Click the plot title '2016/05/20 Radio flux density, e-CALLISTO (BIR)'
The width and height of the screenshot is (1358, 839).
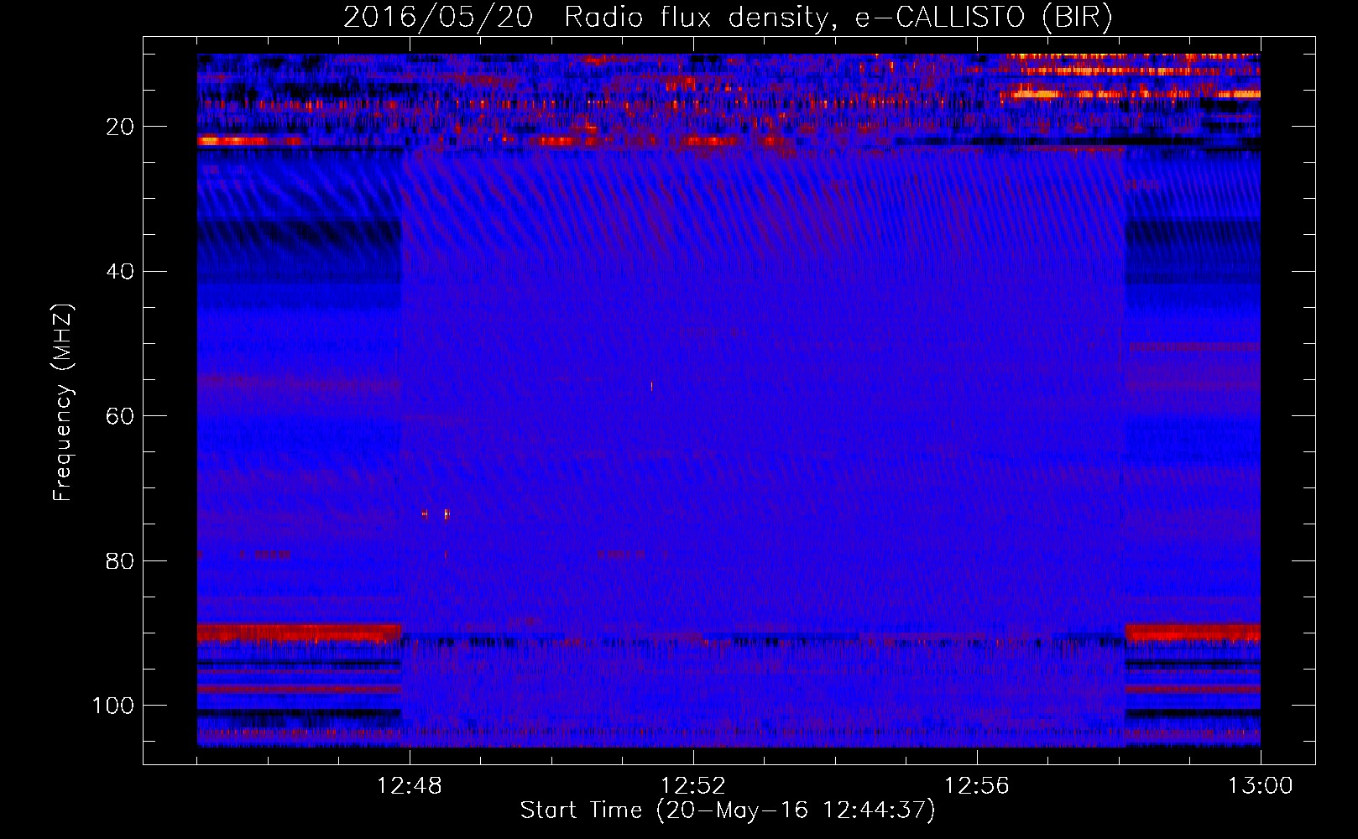727,18
